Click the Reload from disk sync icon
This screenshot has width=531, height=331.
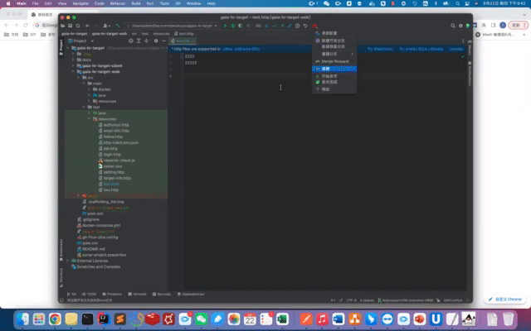coord(78,26)
